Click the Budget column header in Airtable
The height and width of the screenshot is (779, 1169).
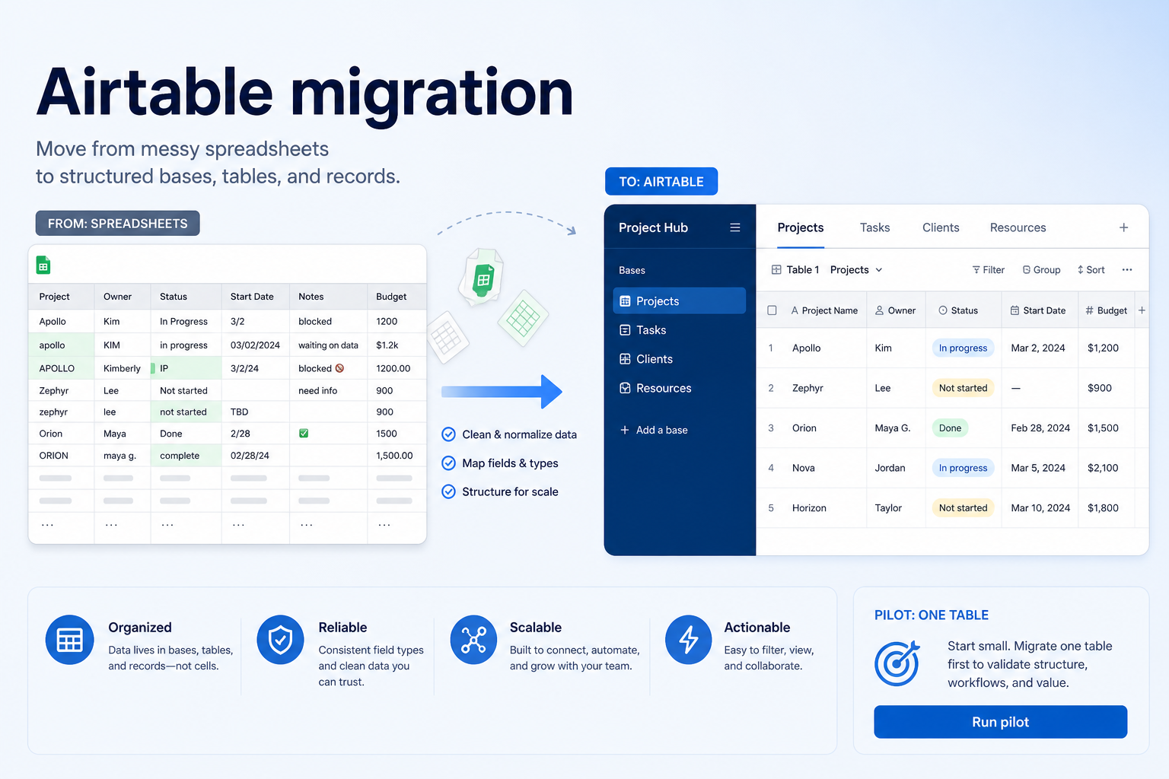(1106, 310)
